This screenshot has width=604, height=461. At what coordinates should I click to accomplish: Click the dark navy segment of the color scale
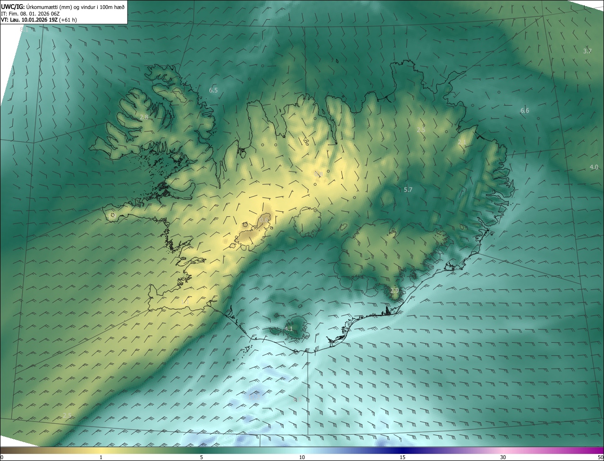(x=403, y=451)
